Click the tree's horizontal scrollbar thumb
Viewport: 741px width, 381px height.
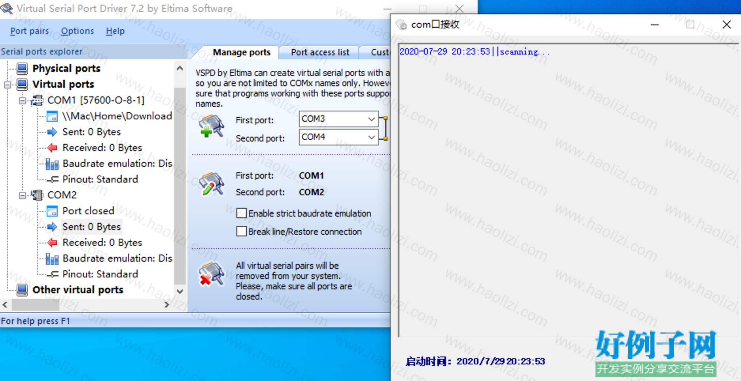36,305
